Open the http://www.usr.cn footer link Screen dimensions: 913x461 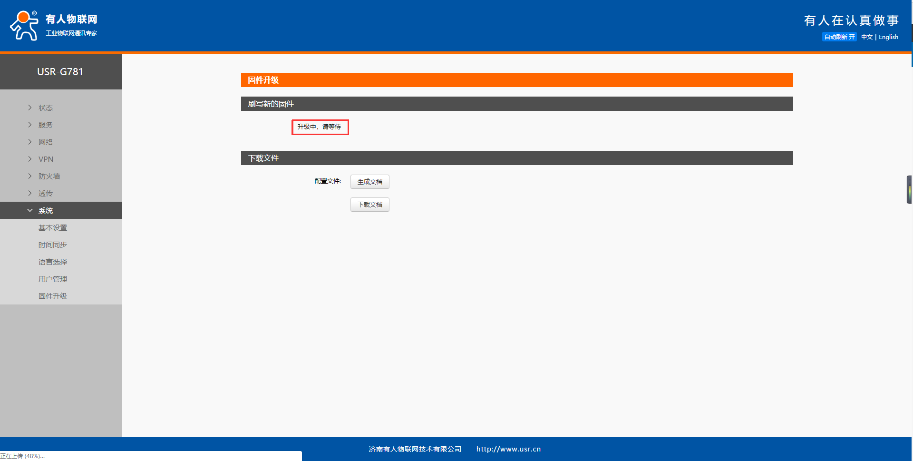coord(508,449)
